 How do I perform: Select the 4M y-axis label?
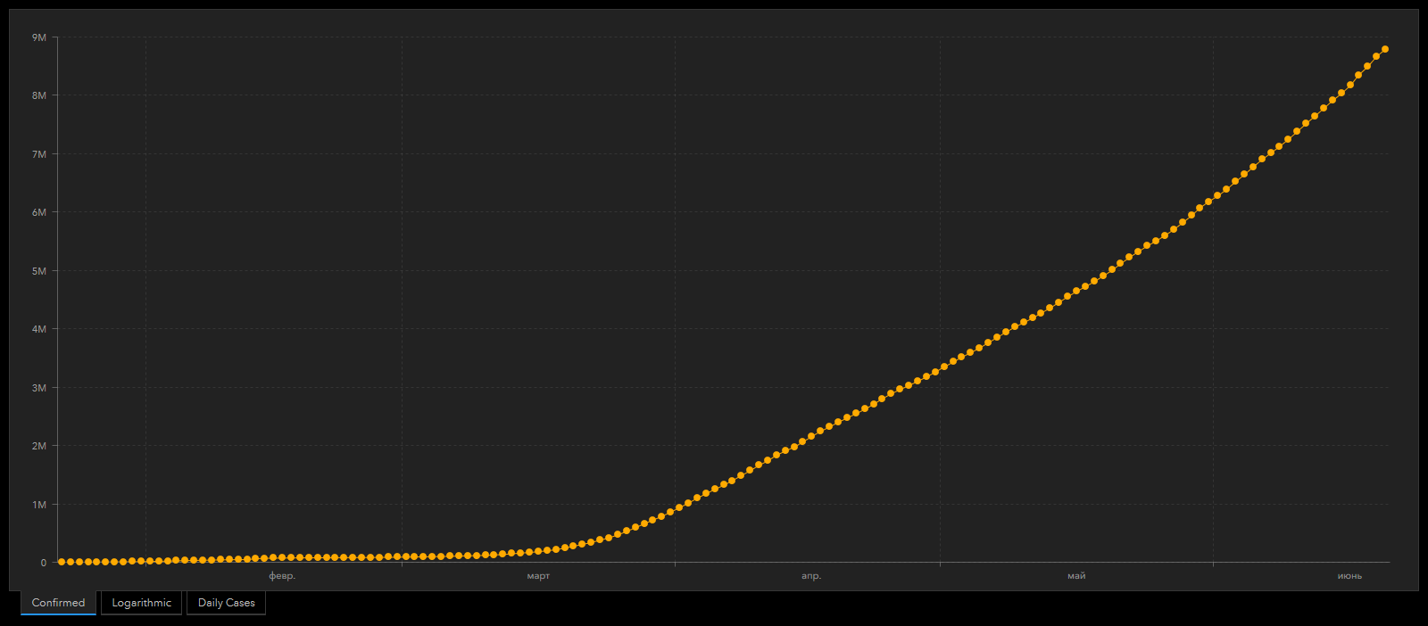39,329
